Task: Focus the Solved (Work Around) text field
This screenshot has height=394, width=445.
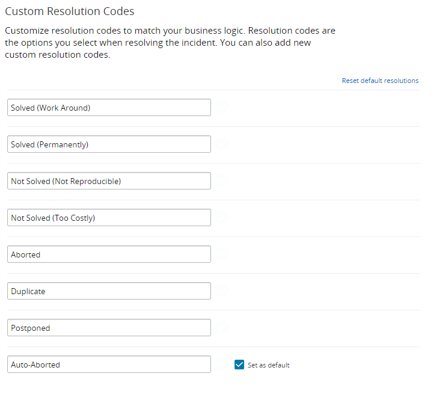Action: click(x=109, y=108)
